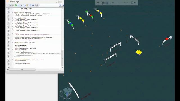Click the up arrow navigation button

[61, 92]
